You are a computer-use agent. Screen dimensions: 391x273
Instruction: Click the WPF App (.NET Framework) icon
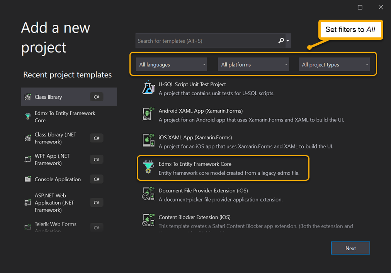28,159
